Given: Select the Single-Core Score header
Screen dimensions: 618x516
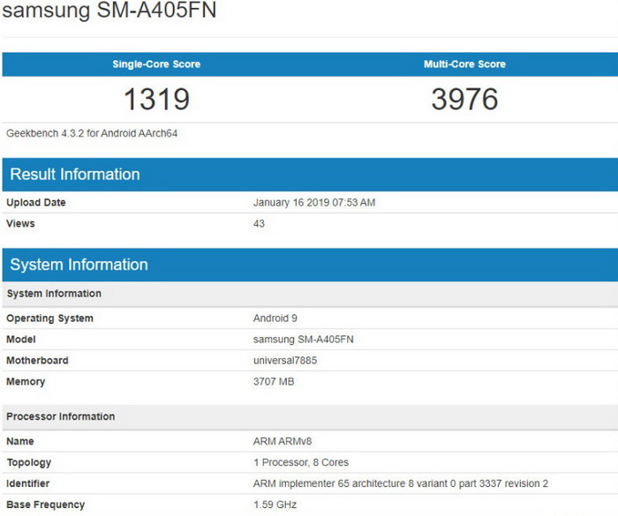Looking at the screenshot, I should 156,64.
